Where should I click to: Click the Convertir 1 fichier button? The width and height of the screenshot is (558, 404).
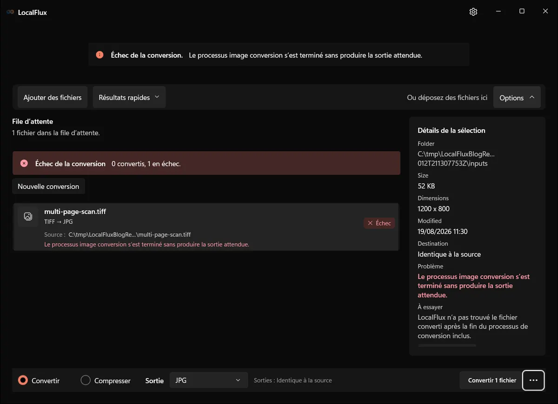click(492, 380)
